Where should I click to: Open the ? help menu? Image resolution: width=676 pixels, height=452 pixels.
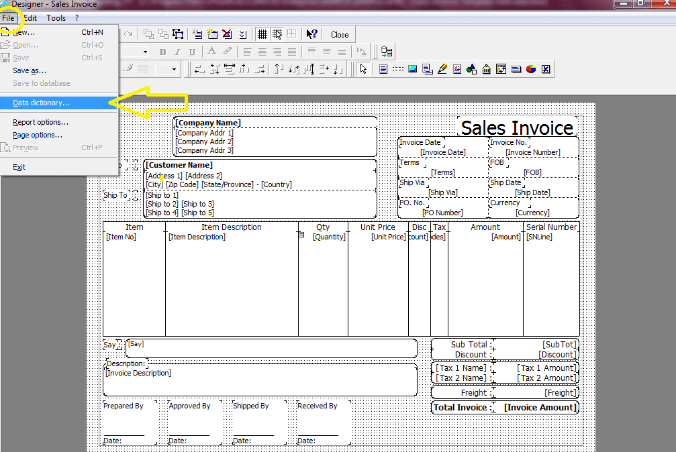point(77,17)
